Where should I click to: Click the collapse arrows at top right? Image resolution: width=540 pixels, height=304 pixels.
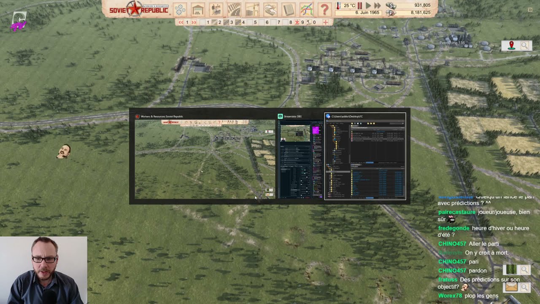coord(530,10)
